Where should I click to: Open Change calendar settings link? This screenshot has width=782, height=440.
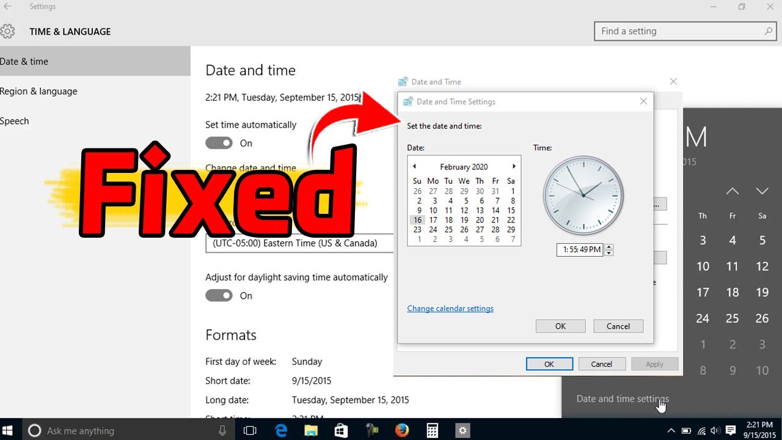click(450, 309)
